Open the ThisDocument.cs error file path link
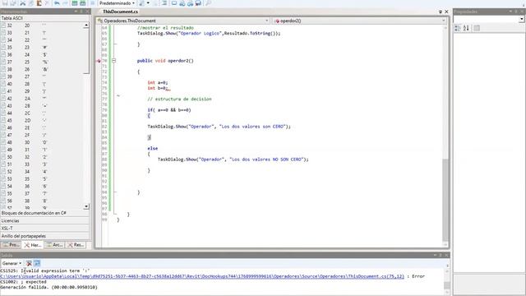 [202, 276]
